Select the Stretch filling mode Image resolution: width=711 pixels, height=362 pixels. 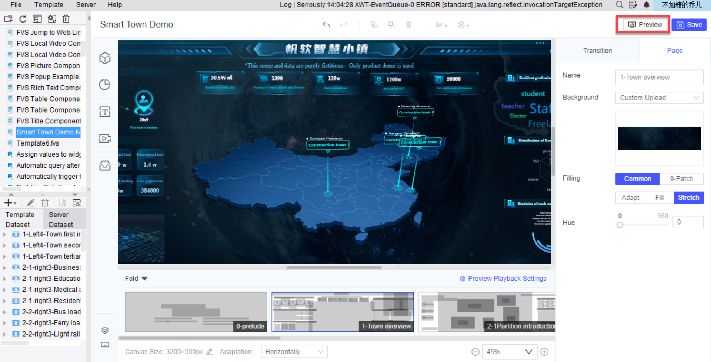688,198
